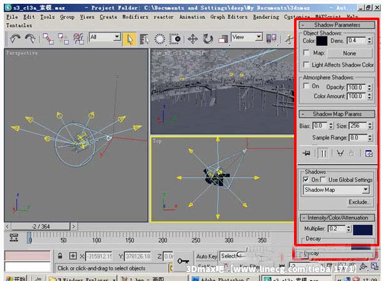
Task: Open the Modifiers menu
Action: pyautogui.click(x=135, y=17)
